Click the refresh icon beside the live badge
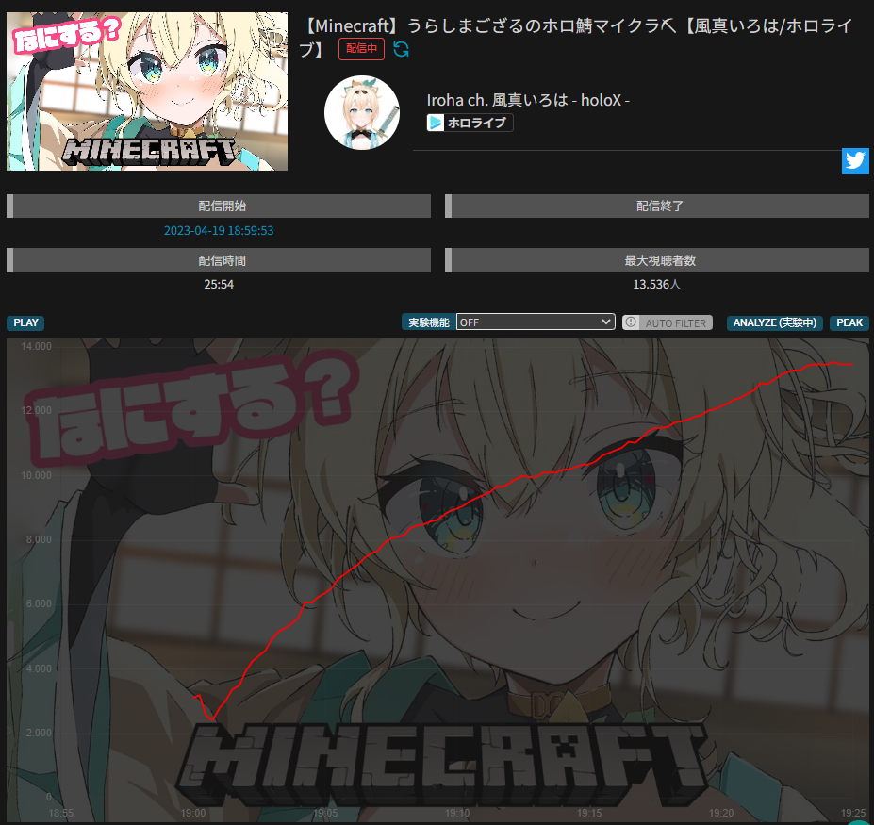Image resolution: width=874 pixels, height=825 pixels. coord(401,49)
